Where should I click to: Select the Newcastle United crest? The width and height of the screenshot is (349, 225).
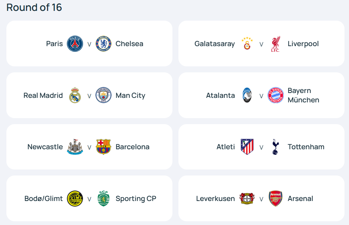point(75,147)
